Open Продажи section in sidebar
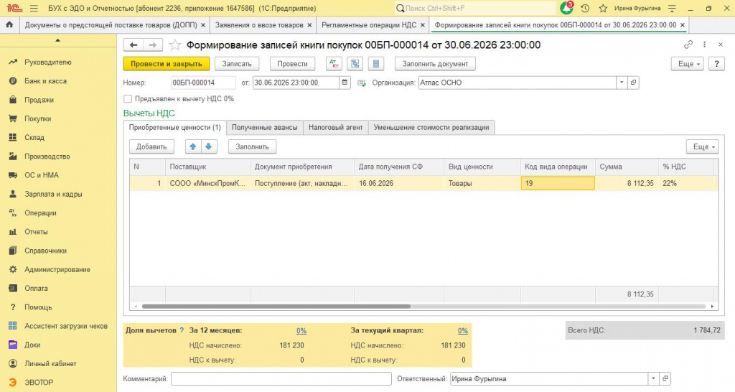Screen dimensions: 735x392 click(x=39, y=100)
